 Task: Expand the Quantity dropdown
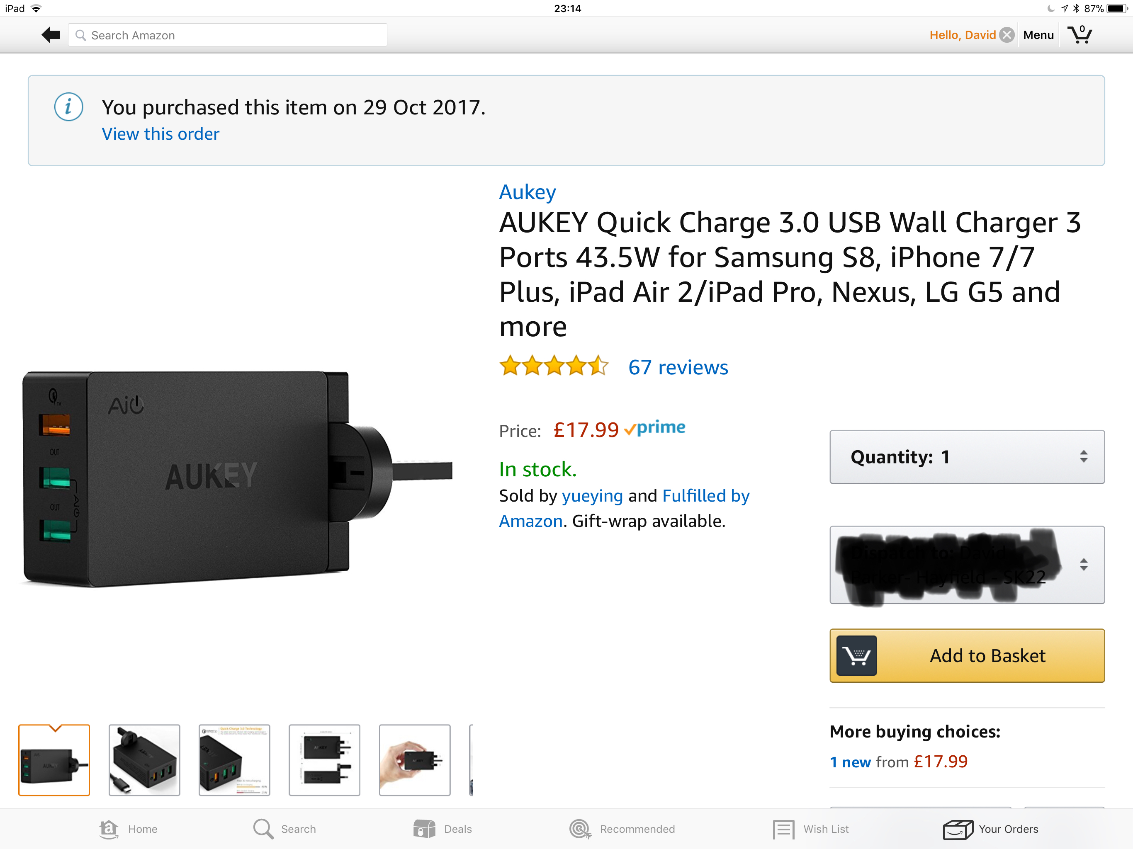(967, 457)
